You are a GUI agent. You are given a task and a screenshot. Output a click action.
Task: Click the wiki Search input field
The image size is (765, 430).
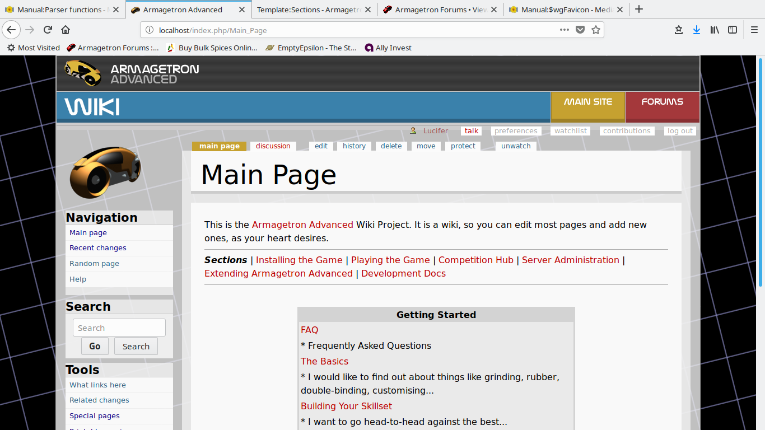(x=119, y=328)
